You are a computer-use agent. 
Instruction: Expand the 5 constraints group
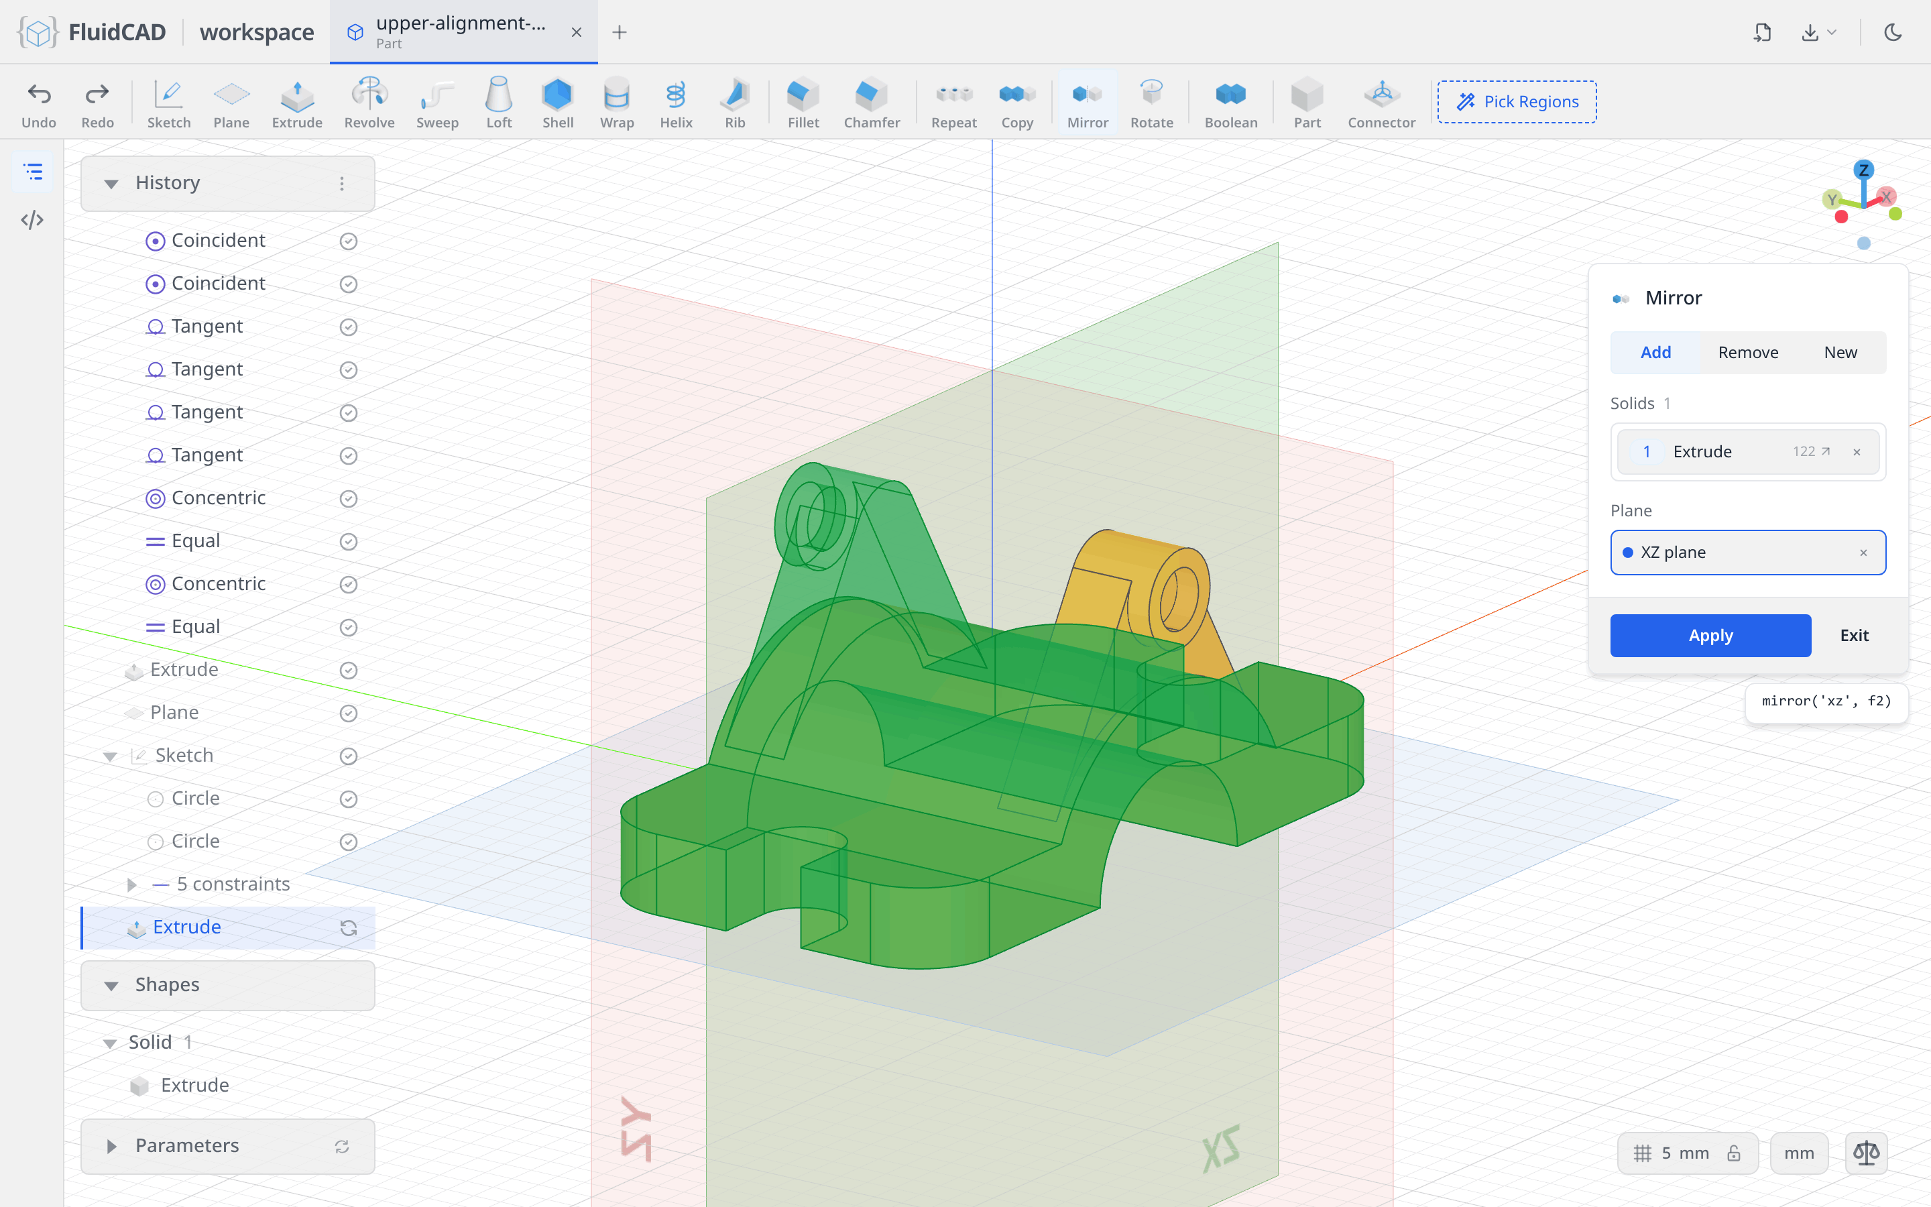tap(131, 884)
